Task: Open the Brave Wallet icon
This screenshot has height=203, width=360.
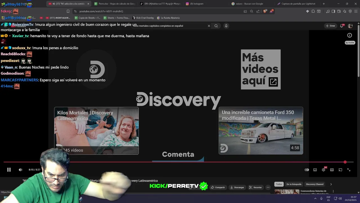Action: 339,11
